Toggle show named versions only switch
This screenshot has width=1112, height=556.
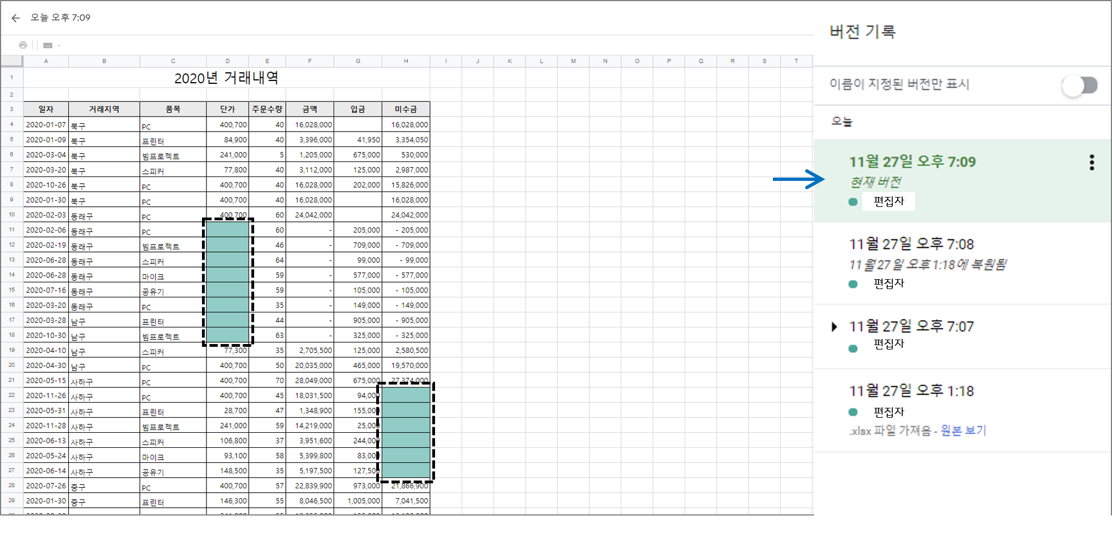(x=1080, y=85)
